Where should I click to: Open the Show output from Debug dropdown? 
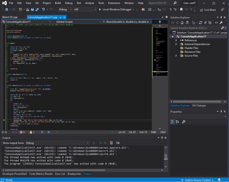[57, 143]
